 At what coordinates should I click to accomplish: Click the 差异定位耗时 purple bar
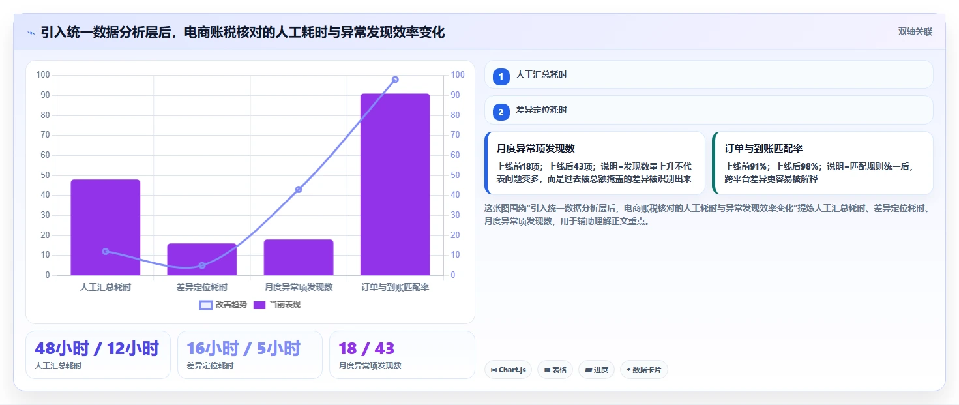click(202, 259)
